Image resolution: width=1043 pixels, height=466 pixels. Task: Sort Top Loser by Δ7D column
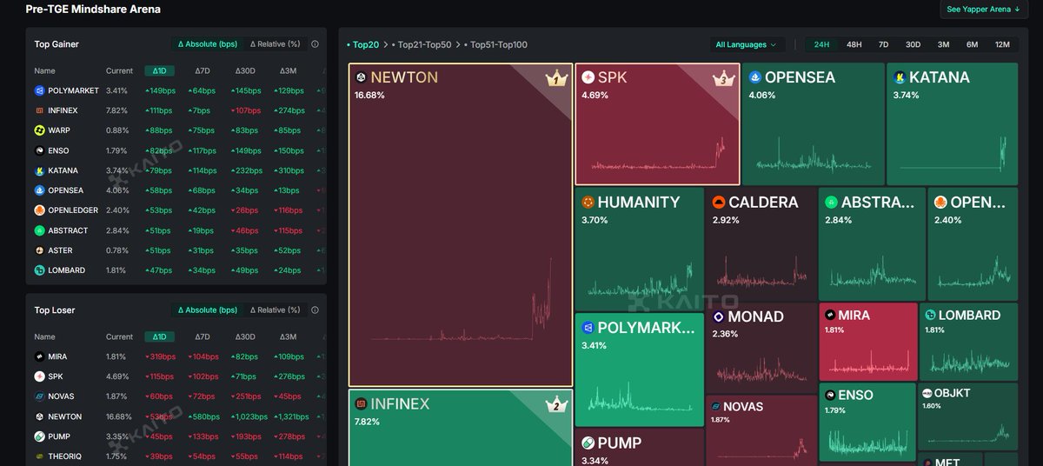(x=202, y=336)
